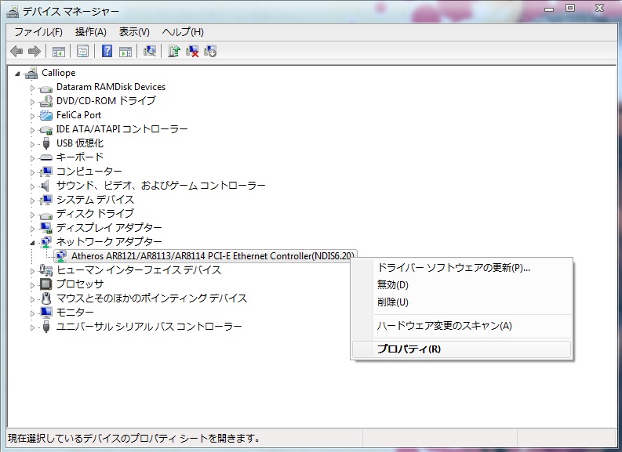Click the ディスプレイ アダプター icon
Viewport: 622px width, 452px height.
pyautogui.click(x=46, y=228)
